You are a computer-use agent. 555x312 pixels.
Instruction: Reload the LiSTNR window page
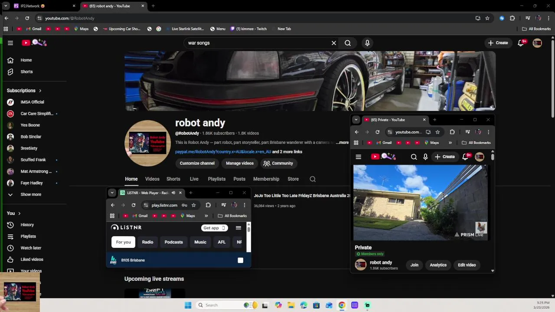(134, 205)
